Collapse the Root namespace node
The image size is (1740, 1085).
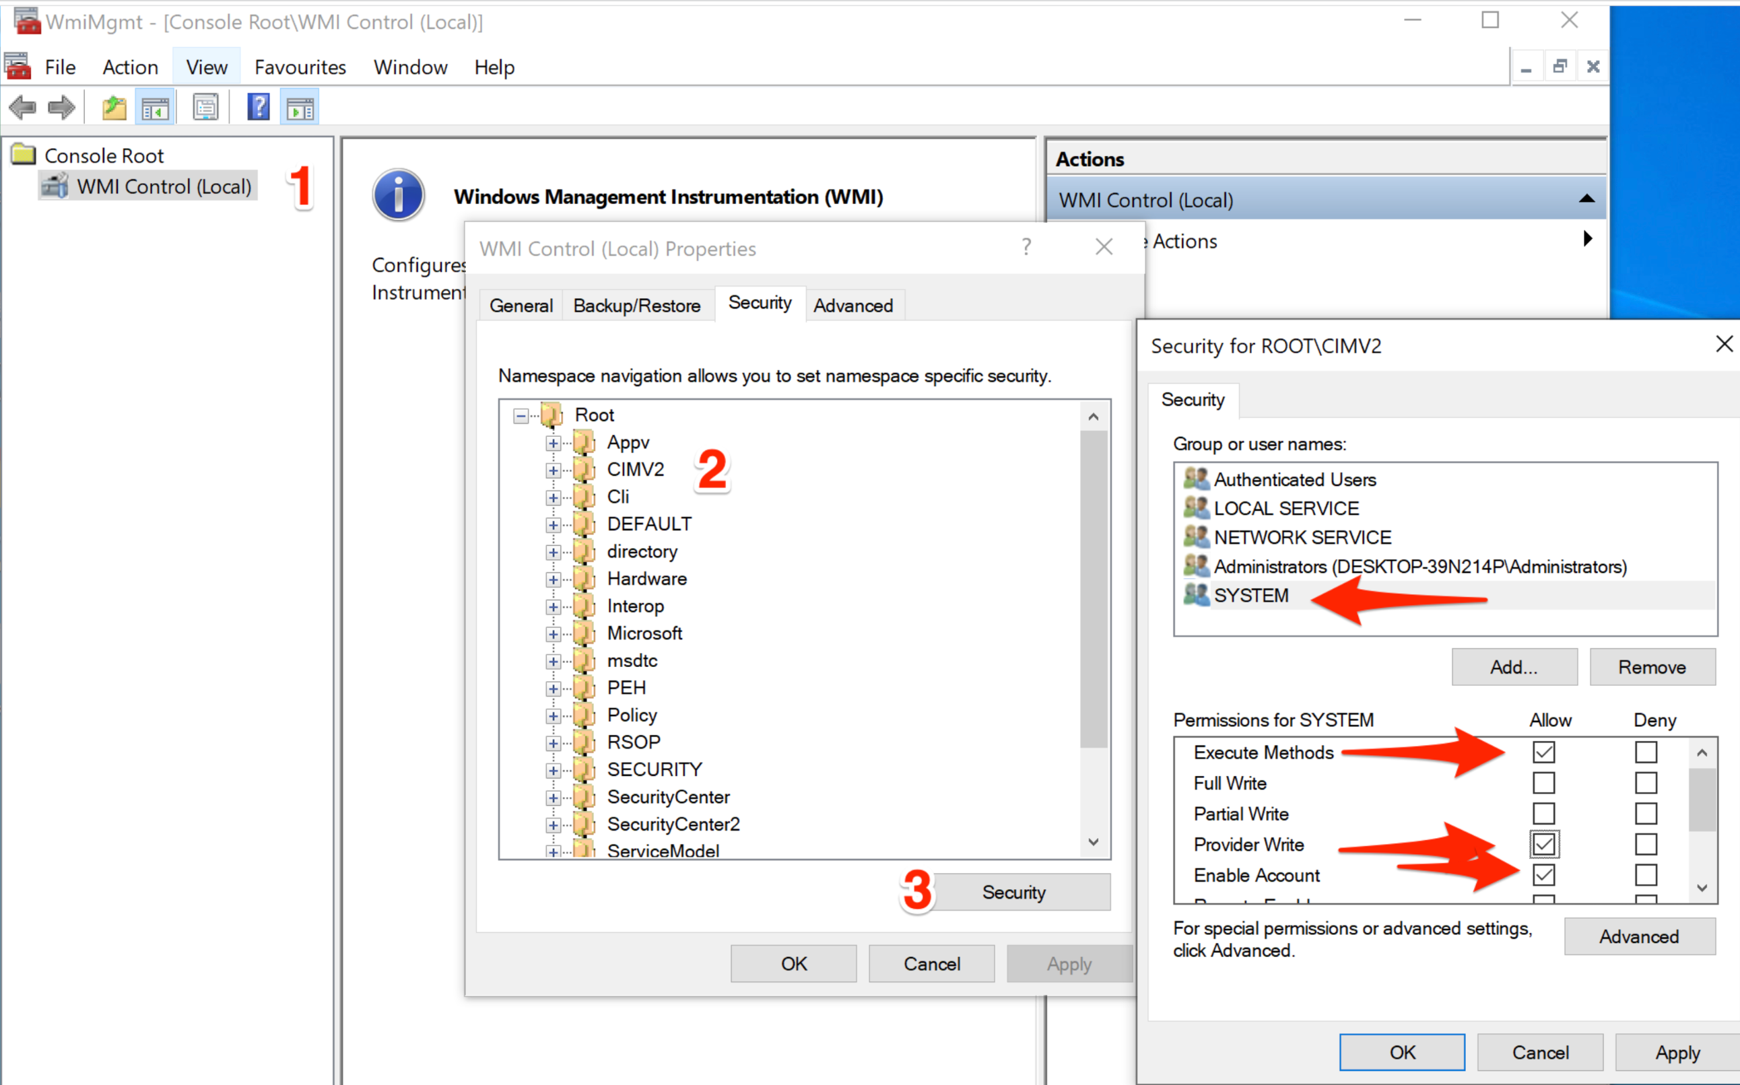click(x=521, y=415)
